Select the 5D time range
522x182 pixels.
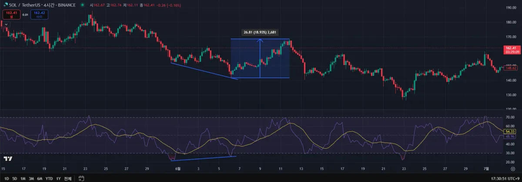tap(15, 178)
